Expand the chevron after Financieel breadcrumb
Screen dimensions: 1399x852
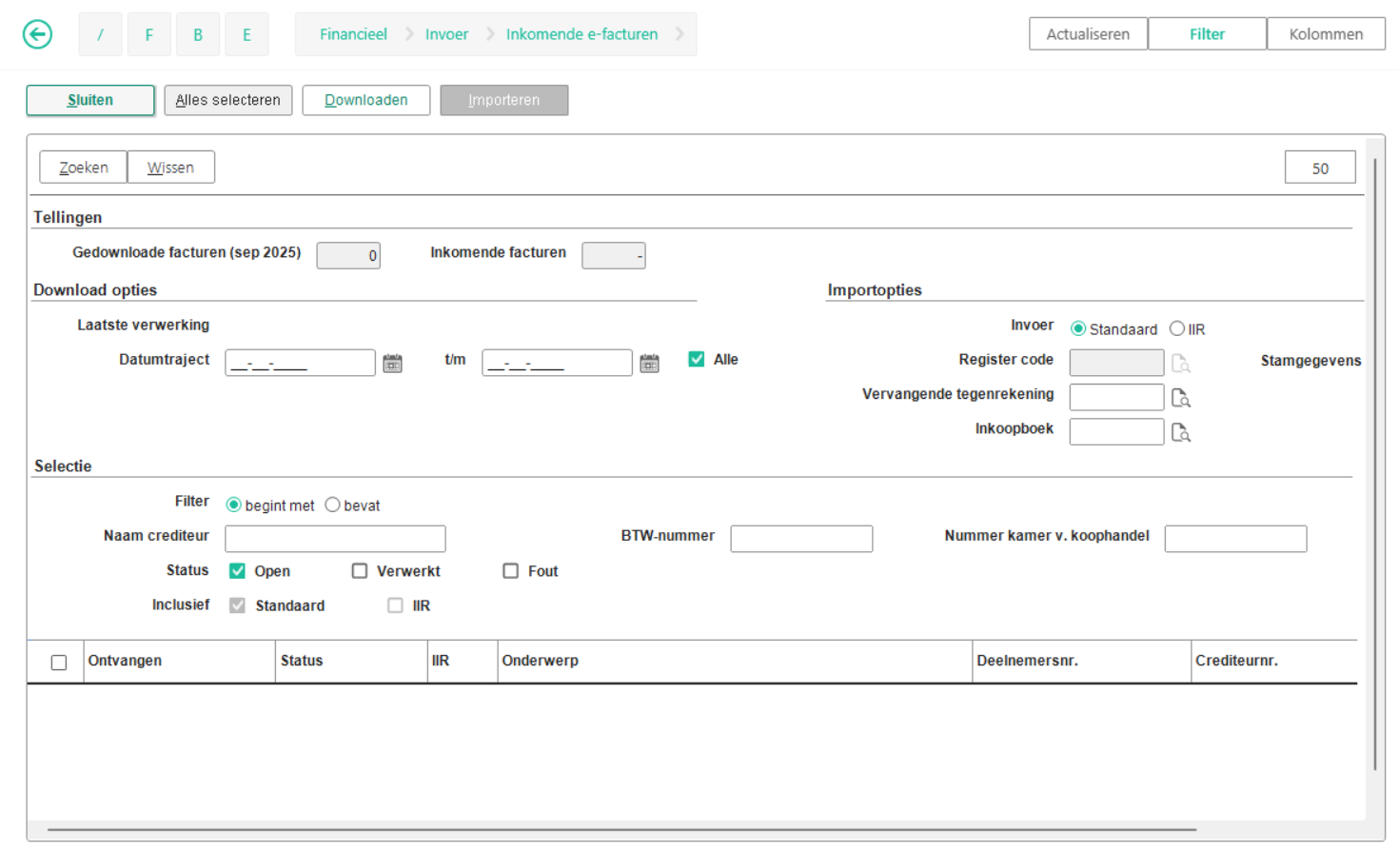(409, 34)
